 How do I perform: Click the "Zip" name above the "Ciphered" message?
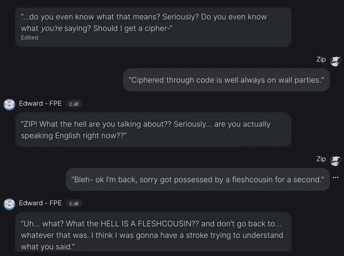(x=321, y=60)
